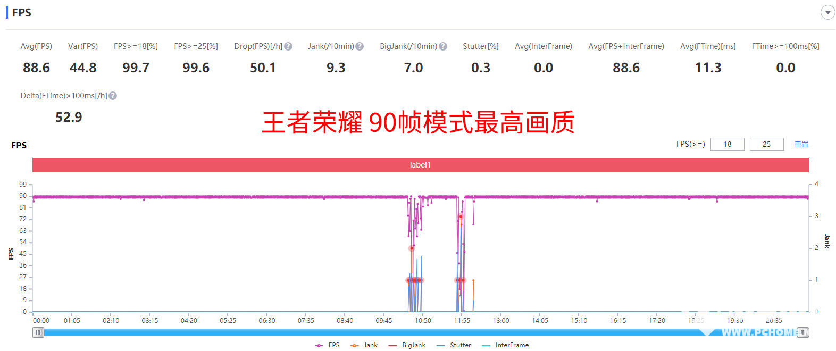Click help icon beside Delta(FTime)>100ms[/h]

click(x=113, y=96)
